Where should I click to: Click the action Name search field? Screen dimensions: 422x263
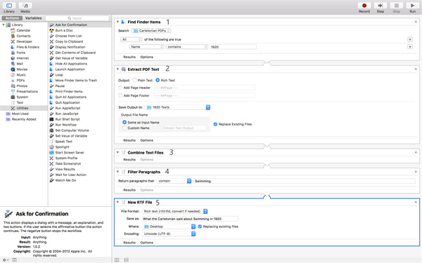pyautogui.click(x=77, y=18)
